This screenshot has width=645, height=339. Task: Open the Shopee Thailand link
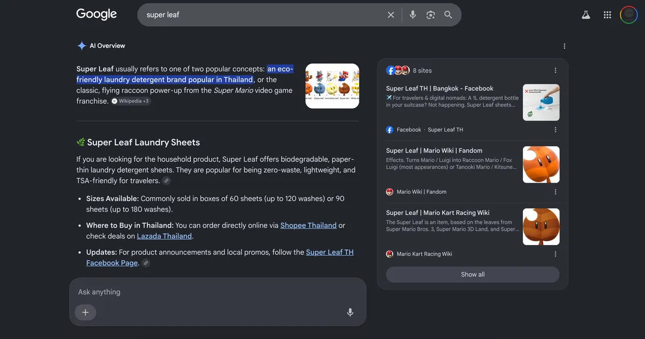[x=309, y=225]
